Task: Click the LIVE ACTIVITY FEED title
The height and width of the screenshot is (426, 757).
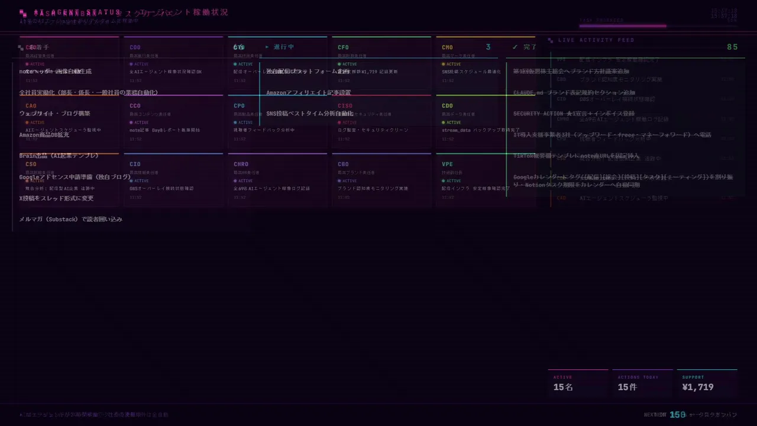Action: (596, 40)
